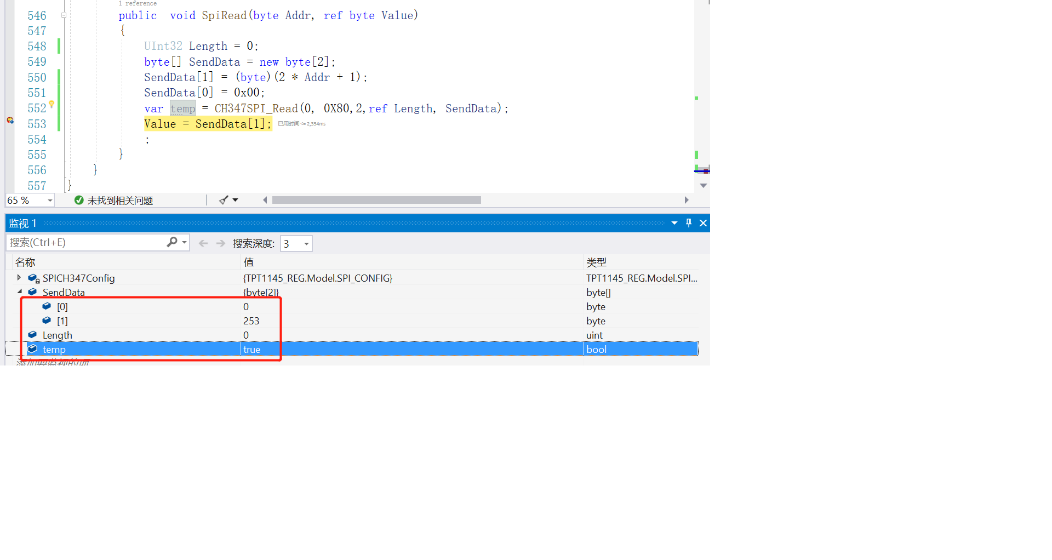Click the editor horizontal scrollbar thumb
The width and height of the screenshot is (1052, 560).
pyautogui.click(x=376, y=200)
